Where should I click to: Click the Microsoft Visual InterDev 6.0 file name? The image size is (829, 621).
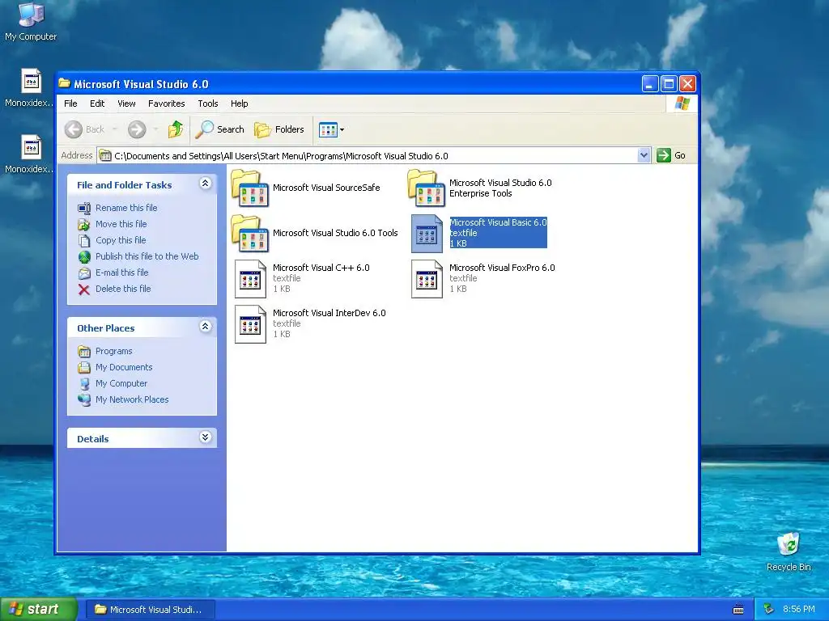(329, 313)
